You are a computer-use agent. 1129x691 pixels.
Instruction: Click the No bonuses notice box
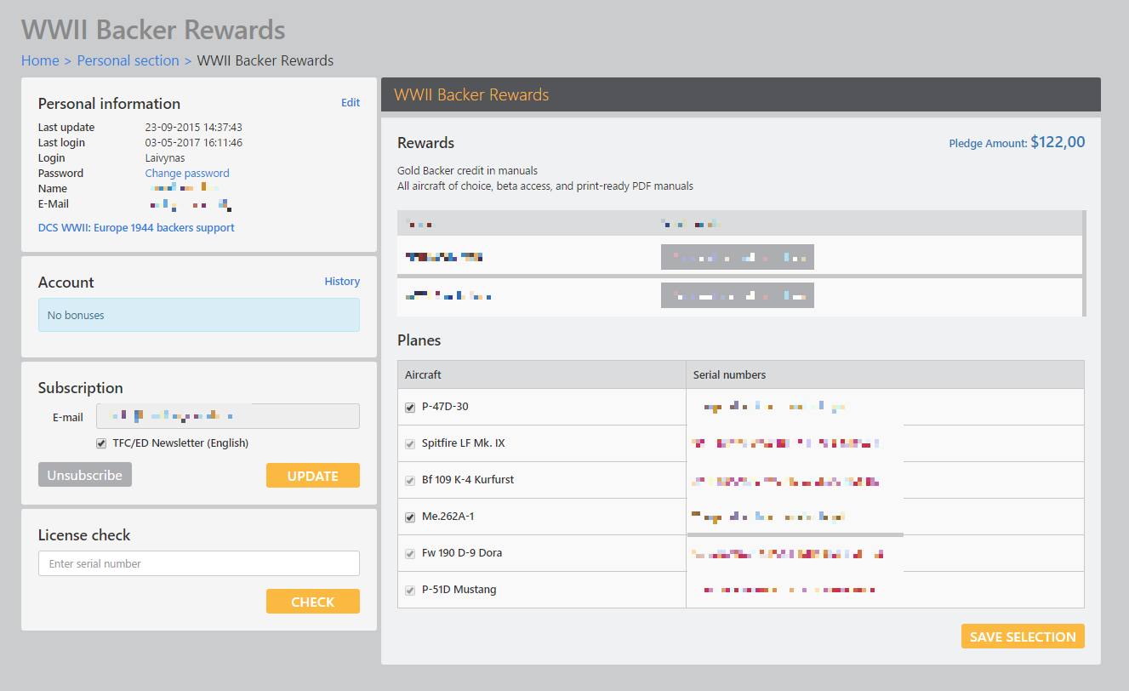[x=199, y=315]
